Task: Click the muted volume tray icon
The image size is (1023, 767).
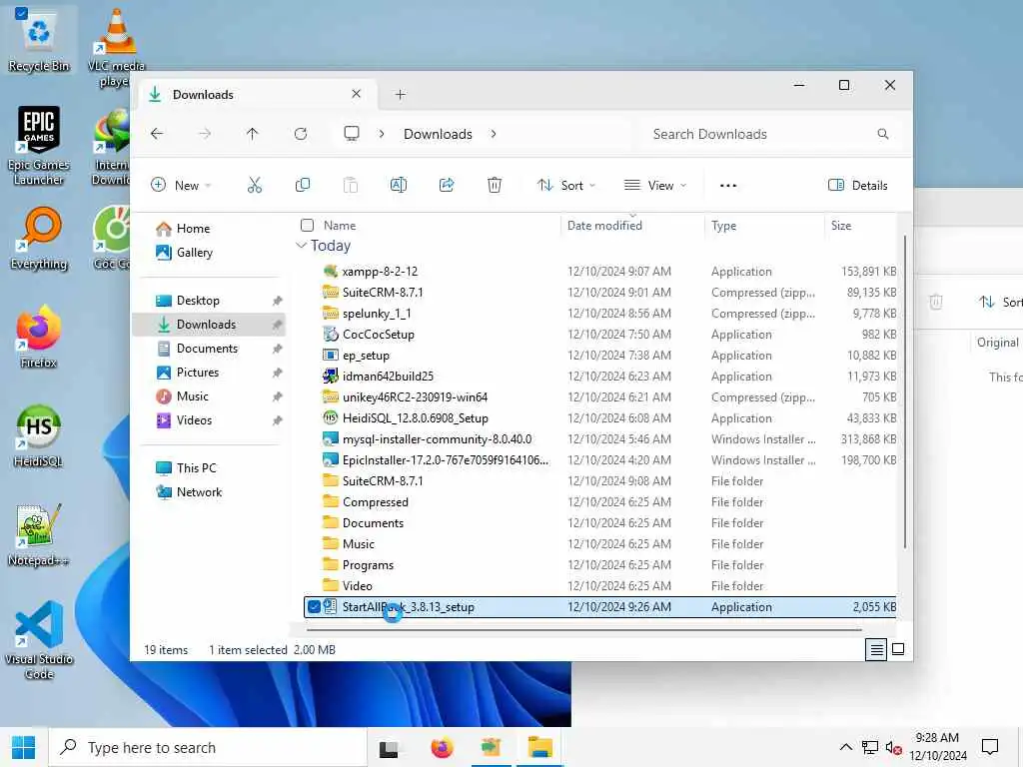Action: click(x=893, y=747)
